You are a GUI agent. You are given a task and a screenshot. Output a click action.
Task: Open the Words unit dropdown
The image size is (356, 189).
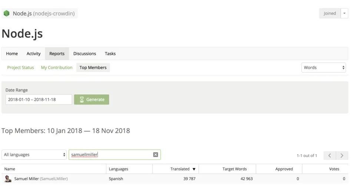[x=323, y=67]
